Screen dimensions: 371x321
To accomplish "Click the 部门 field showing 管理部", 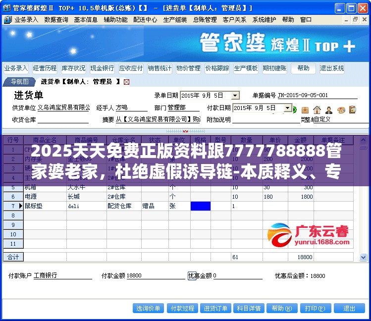I will point(183,108).
